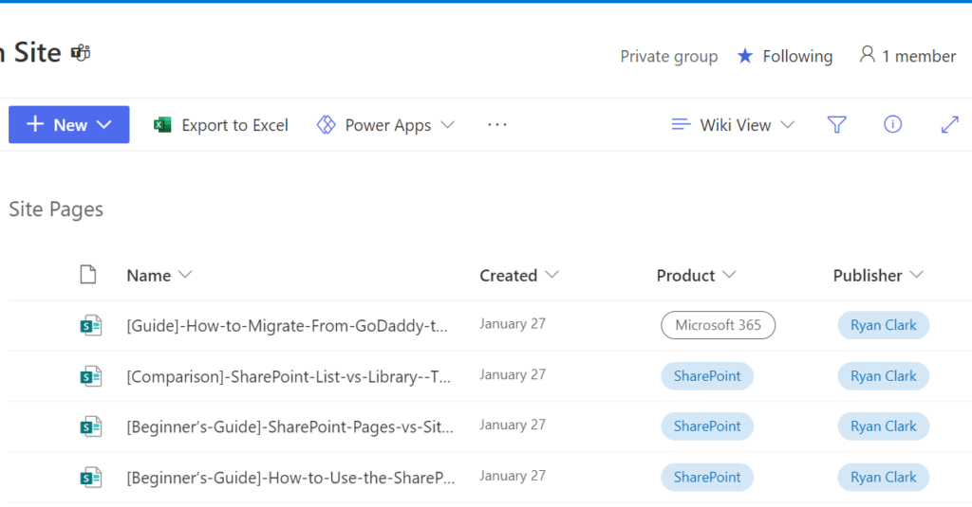This screenshot has width=972, height=507.
Task: Click the New button
Action: click(68, 124)
